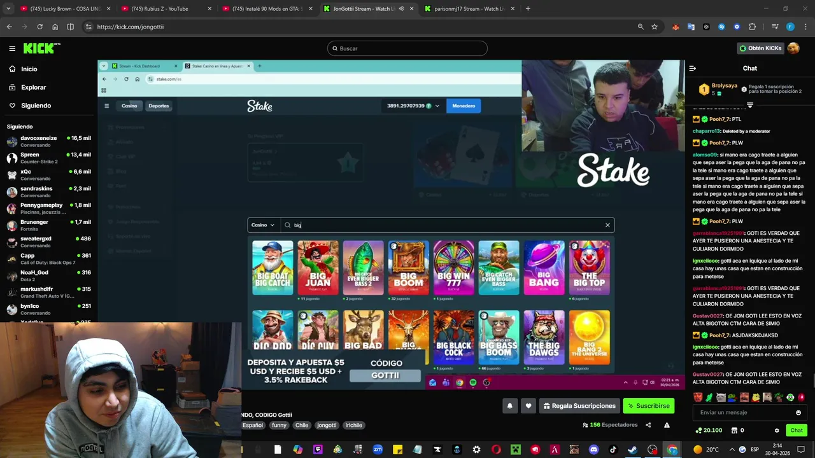The image size is (815, 458).
Task: Open NoaH_God channel from sidebar
Action: pyautogui.click(x=48, y=275)
